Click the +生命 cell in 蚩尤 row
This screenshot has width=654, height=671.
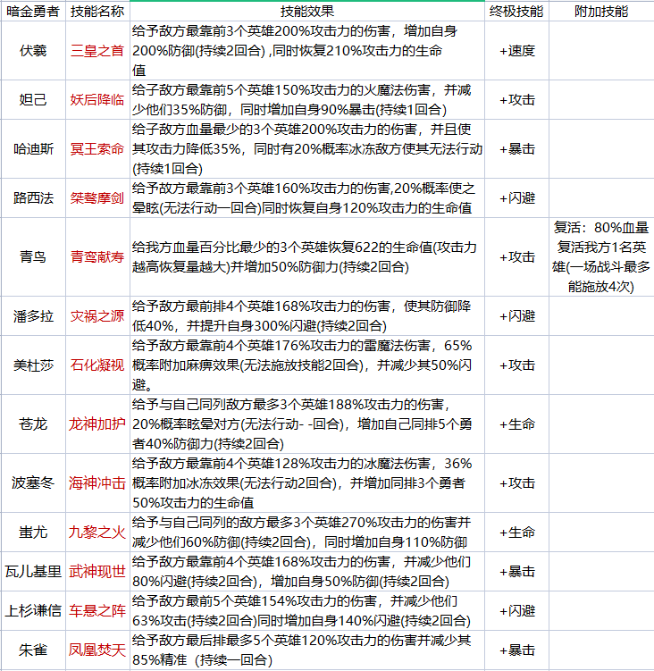(516, 532)
